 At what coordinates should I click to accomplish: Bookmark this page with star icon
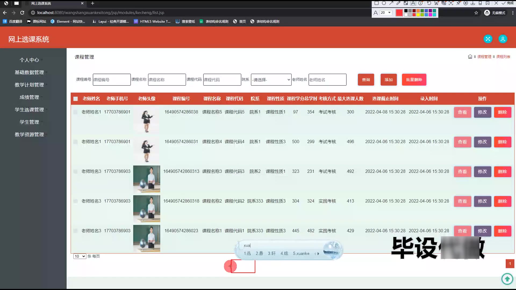[476, 13]
